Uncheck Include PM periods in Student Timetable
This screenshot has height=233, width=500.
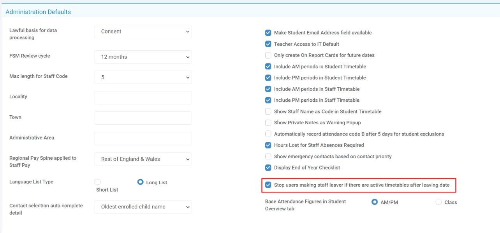(x=268, y=78)
